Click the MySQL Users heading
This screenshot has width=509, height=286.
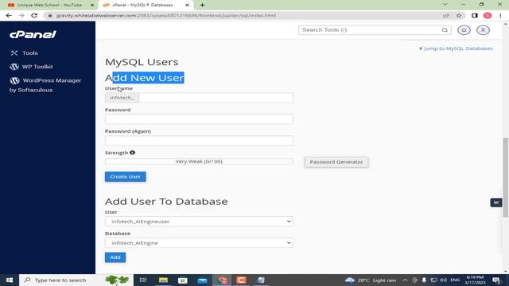pos(142,62)
